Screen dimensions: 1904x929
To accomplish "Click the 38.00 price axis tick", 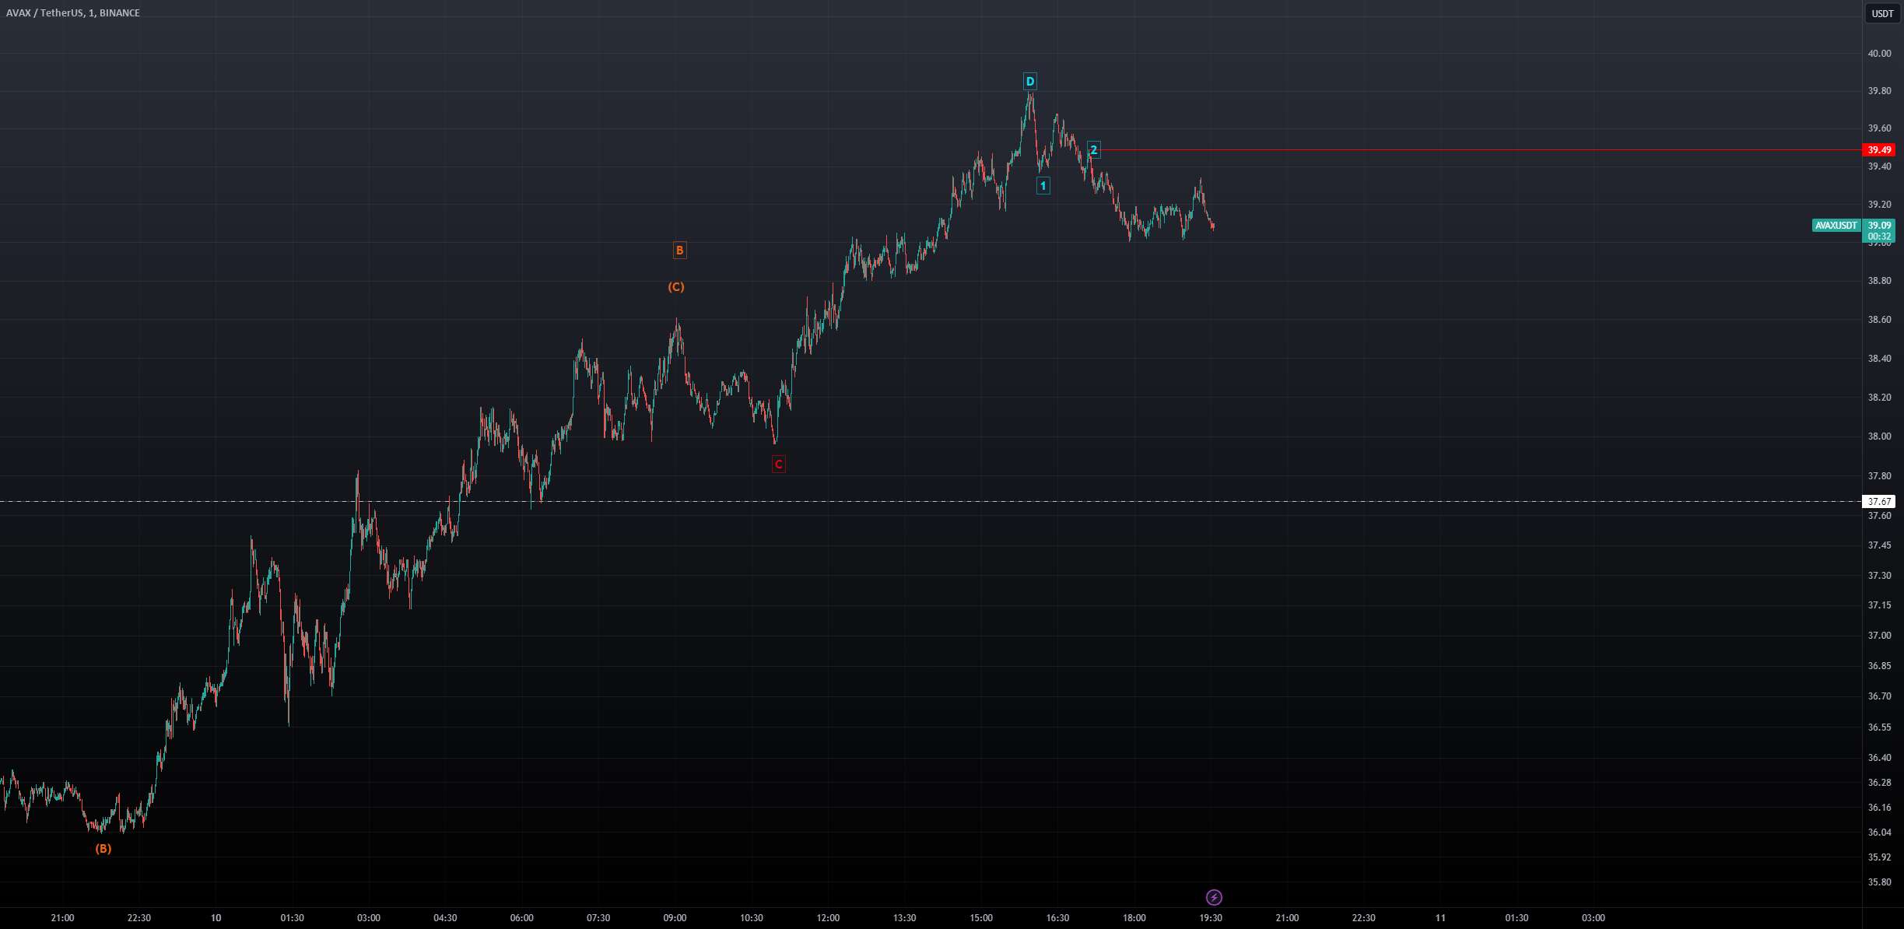I will click(1879, 436).
